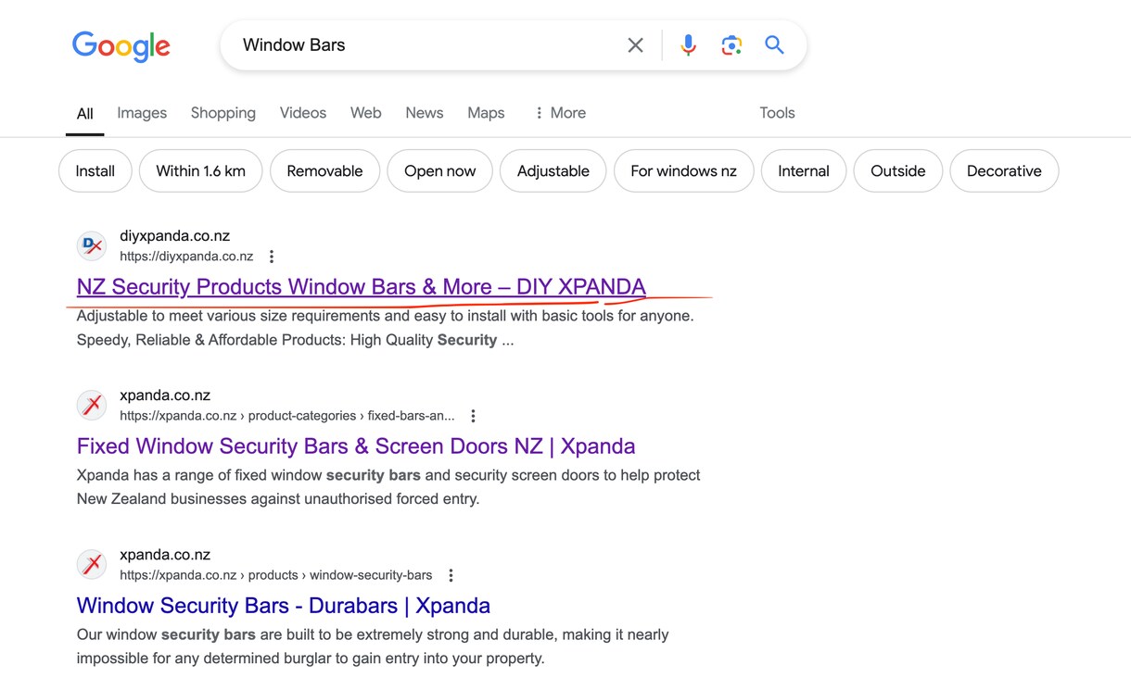Image resolution: width=1131 pixels, height=690 pixels.
Task: Open the Web tab
Action: [x=365, y=113]
